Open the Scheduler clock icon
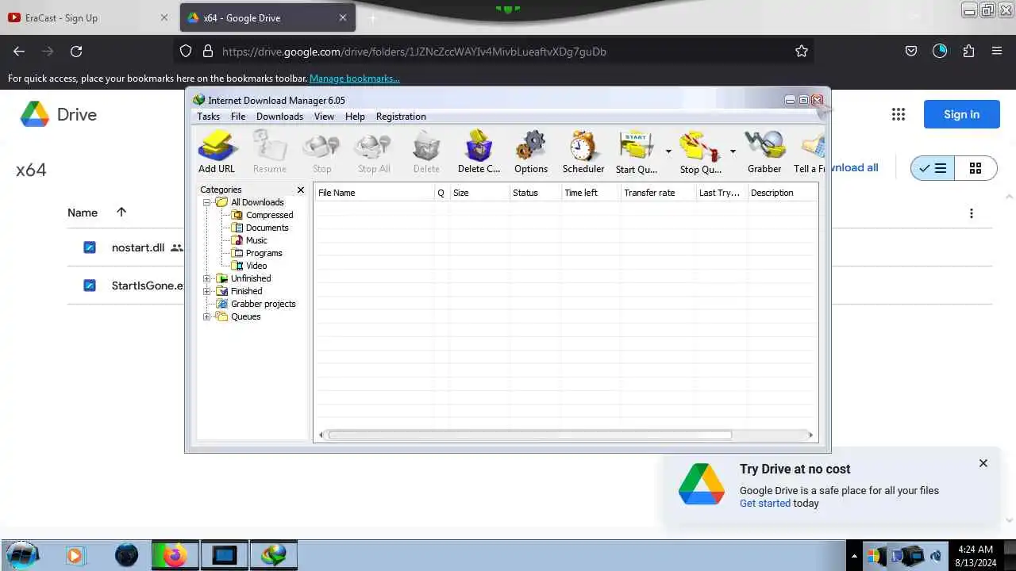Image resolution: width=1016 pixels, height=571 pixels. coord(583,151)
